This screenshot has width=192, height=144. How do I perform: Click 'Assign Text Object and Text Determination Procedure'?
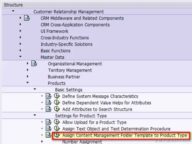116,129
